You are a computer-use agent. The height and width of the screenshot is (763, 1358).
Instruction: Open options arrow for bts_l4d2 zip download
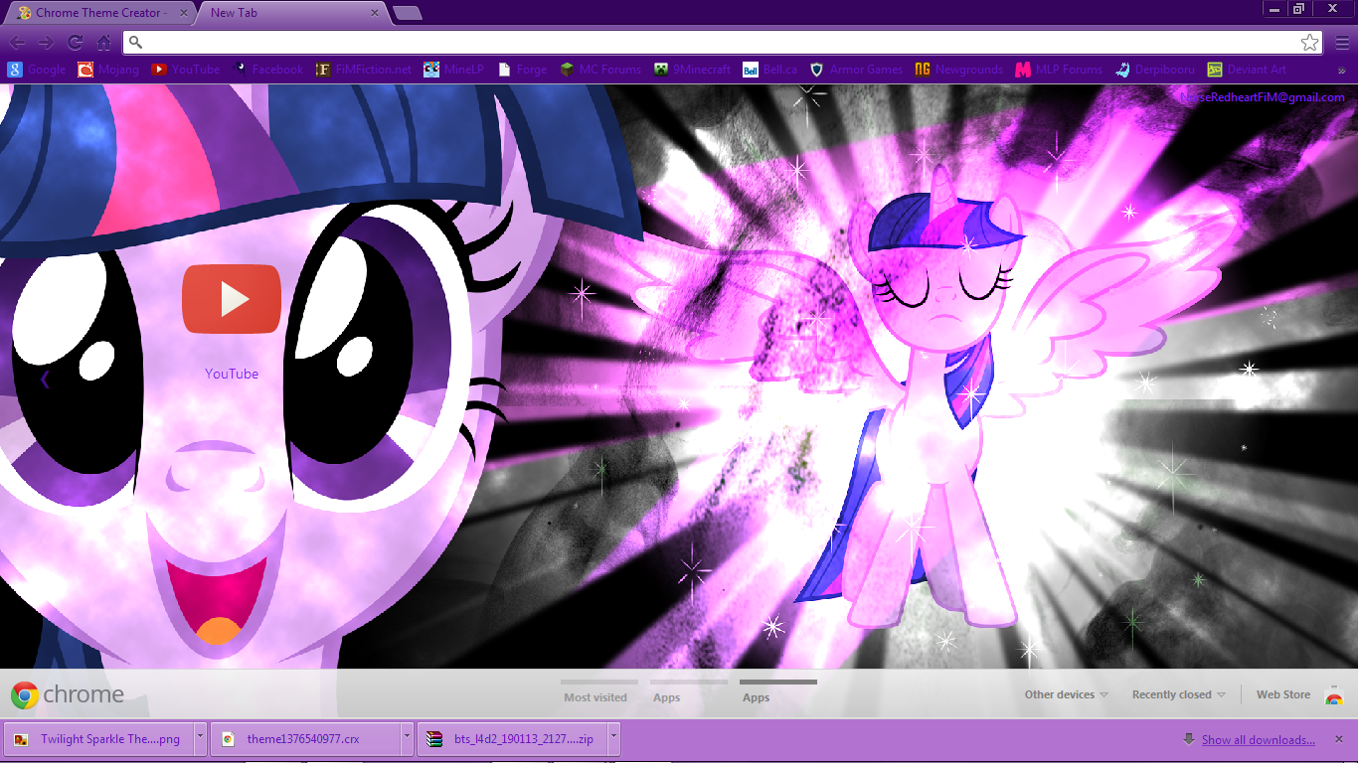[613, 739]
